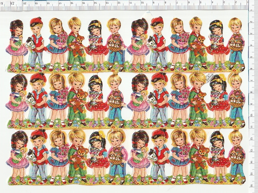Image resolution: width=258 pixels, height=193 pixels.
Task: Click the number 20 on the top ruler
Action: 24,3
